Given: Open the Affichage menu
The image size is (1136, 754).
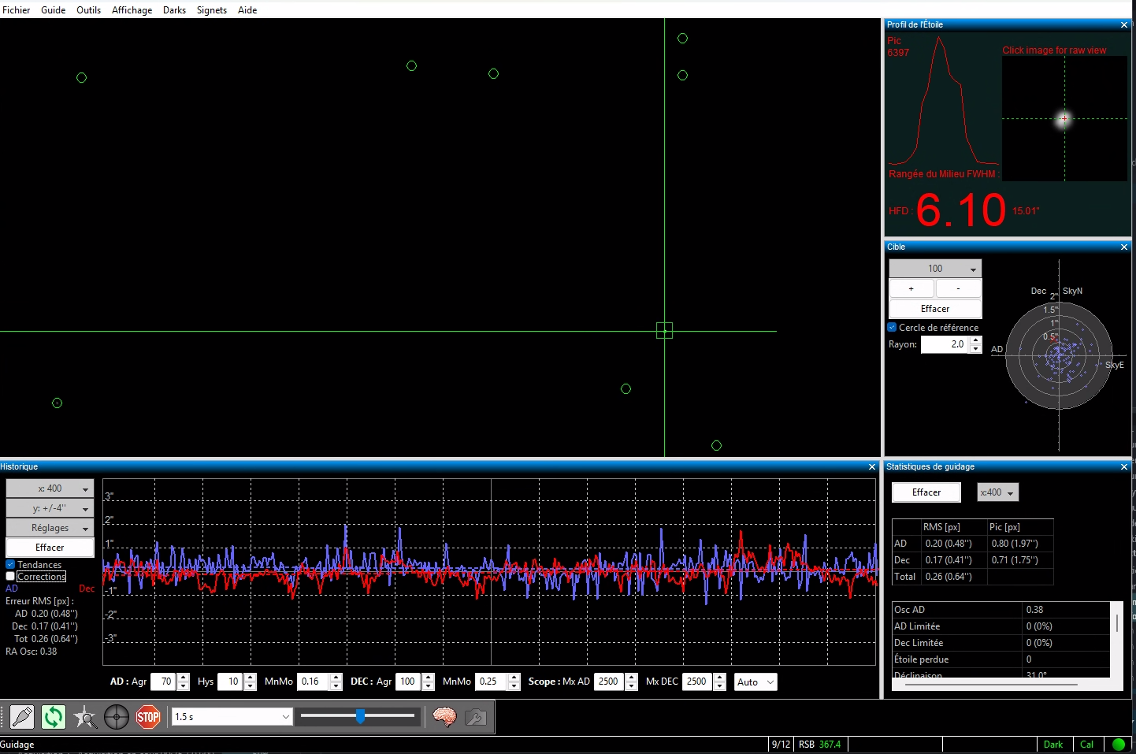Looking at the screenshot, I should coord(132,10).
